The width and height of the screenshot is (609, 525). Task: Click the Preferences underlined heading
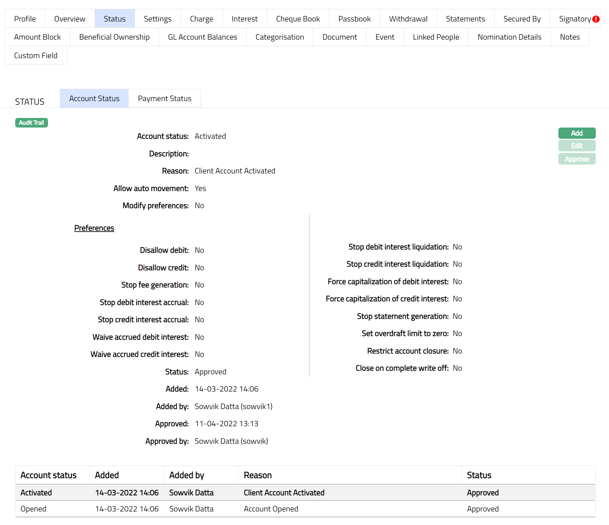(94, 228)
